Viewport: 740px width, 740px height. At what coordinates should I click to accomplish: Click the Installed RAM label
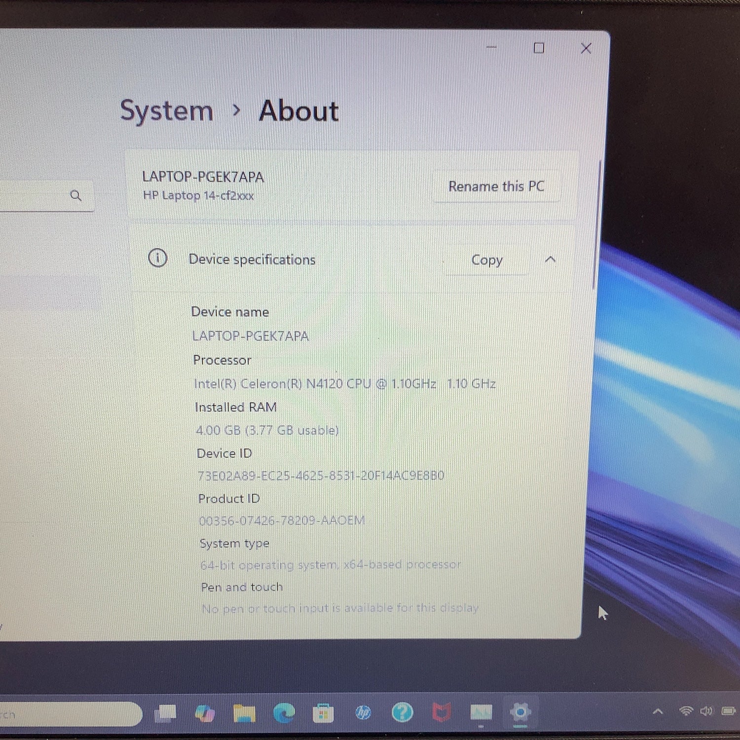(x=236, y=407)
